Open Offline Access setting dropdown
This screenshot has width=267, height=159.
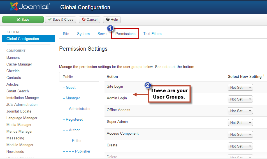[240, 111]
